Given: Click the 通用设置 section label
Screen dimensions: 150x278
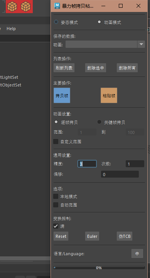Looking at the screenshot, I should [x=62, y=155].
